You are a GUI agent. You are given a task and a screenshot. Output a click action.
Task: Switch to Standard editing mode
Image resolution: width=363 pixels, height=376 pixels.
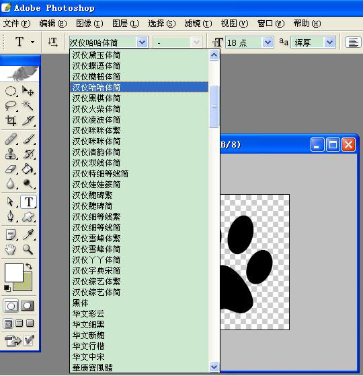click(x=11, y=305)
